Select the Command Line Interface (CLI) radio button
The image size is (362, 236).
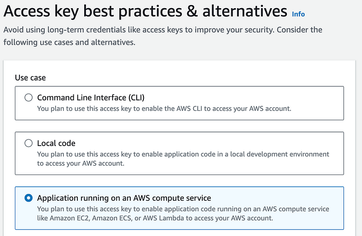pos(29,98)
